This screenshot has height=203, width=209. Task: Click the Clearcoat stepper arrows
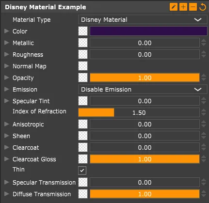pos(204,147)
